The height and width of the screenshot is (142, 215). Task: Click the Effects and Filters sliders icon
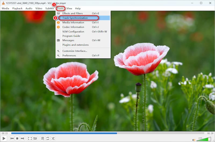(x=58, y=13)
